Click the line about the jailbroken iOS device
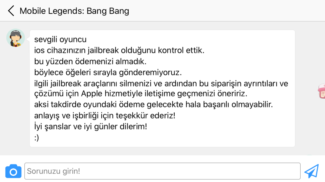Viewport: 325px width, 182px height. tap(119, 51)
